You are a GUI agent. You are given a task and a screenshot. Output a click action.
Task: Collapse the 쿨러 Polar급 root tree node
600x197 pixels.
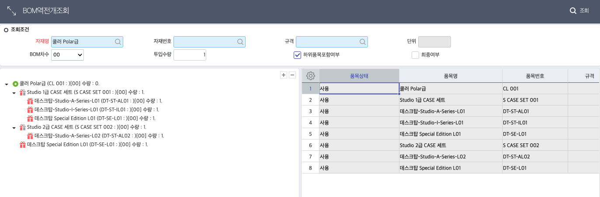tap(7, 84)
